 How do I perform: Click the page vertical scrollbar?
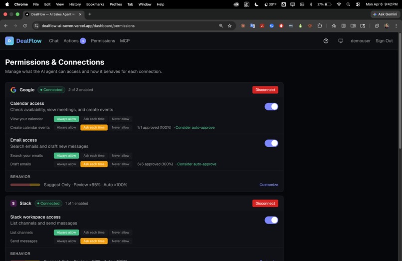(400, 90)
